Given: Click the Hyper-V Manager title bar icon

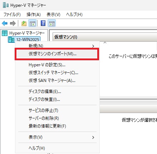Looking at the screenshot, I should pyautogui.click(x=6, y=5).
